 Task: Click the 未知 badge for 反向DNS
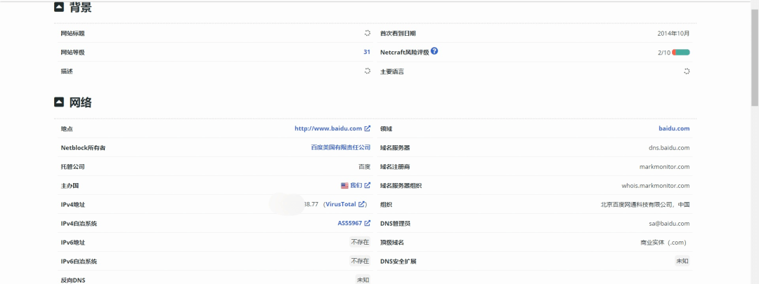pos(363,280)
